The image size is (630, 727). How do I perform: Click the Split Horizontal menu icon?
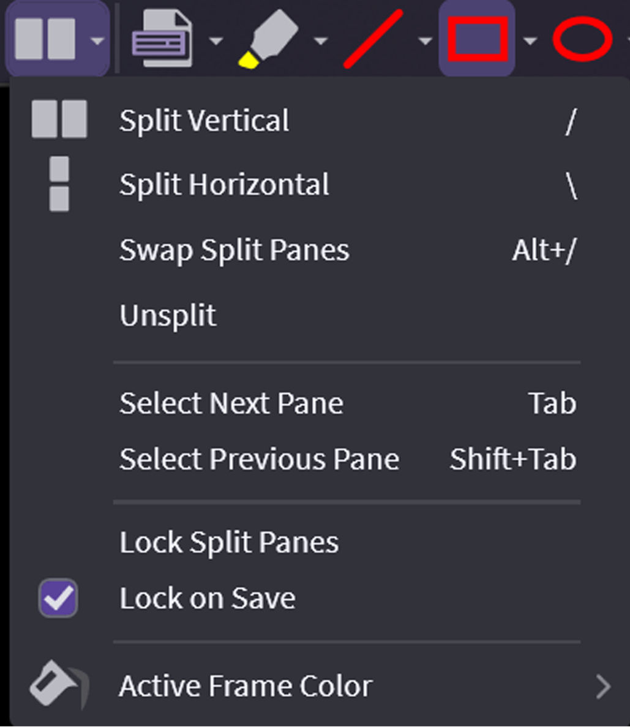pyautogui.click(x=59, y=184)
